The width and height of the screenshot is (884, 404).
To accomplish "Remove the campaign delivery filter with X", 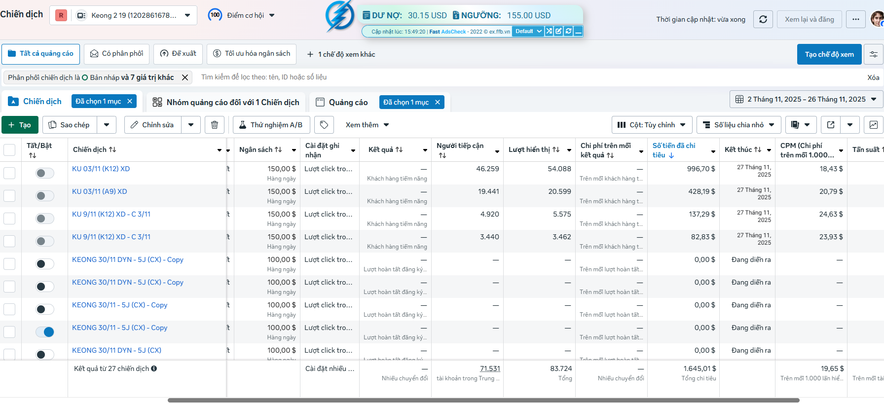I will click(x=185, y=77).
